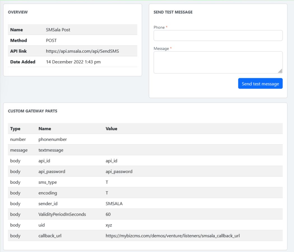Select the phonenumber row name

point(53,139)
